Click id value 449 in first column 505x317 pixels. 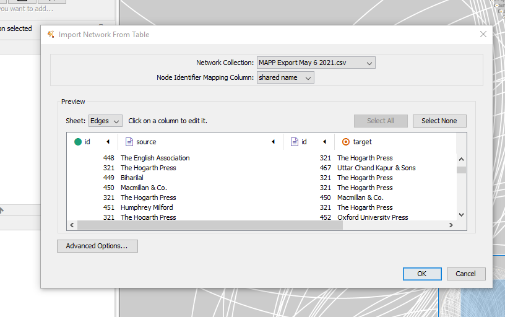tap(108, 178)
